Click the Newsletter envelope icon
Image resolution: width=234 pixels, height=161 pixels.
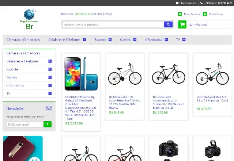coord(49,108)
